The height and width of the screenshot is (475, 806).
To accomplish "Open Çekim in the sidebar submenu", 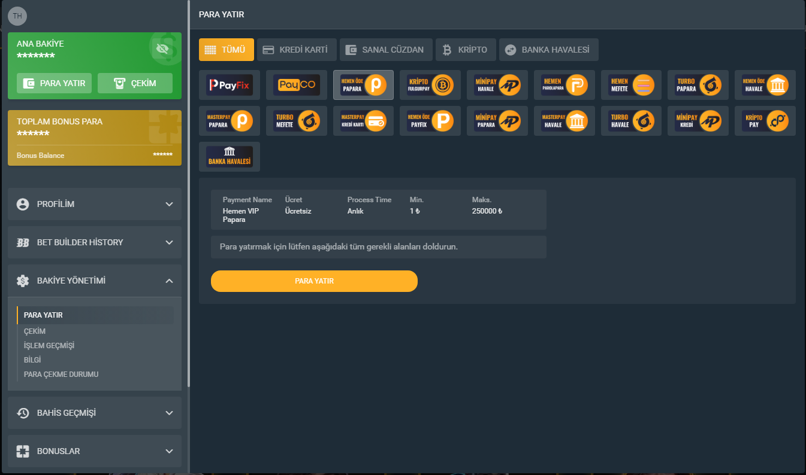I will tap(35, 331).
